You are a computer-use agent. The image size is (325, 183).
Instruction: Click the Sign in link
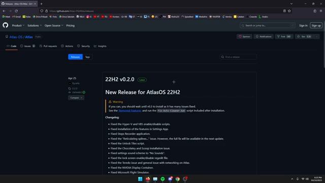303,25
